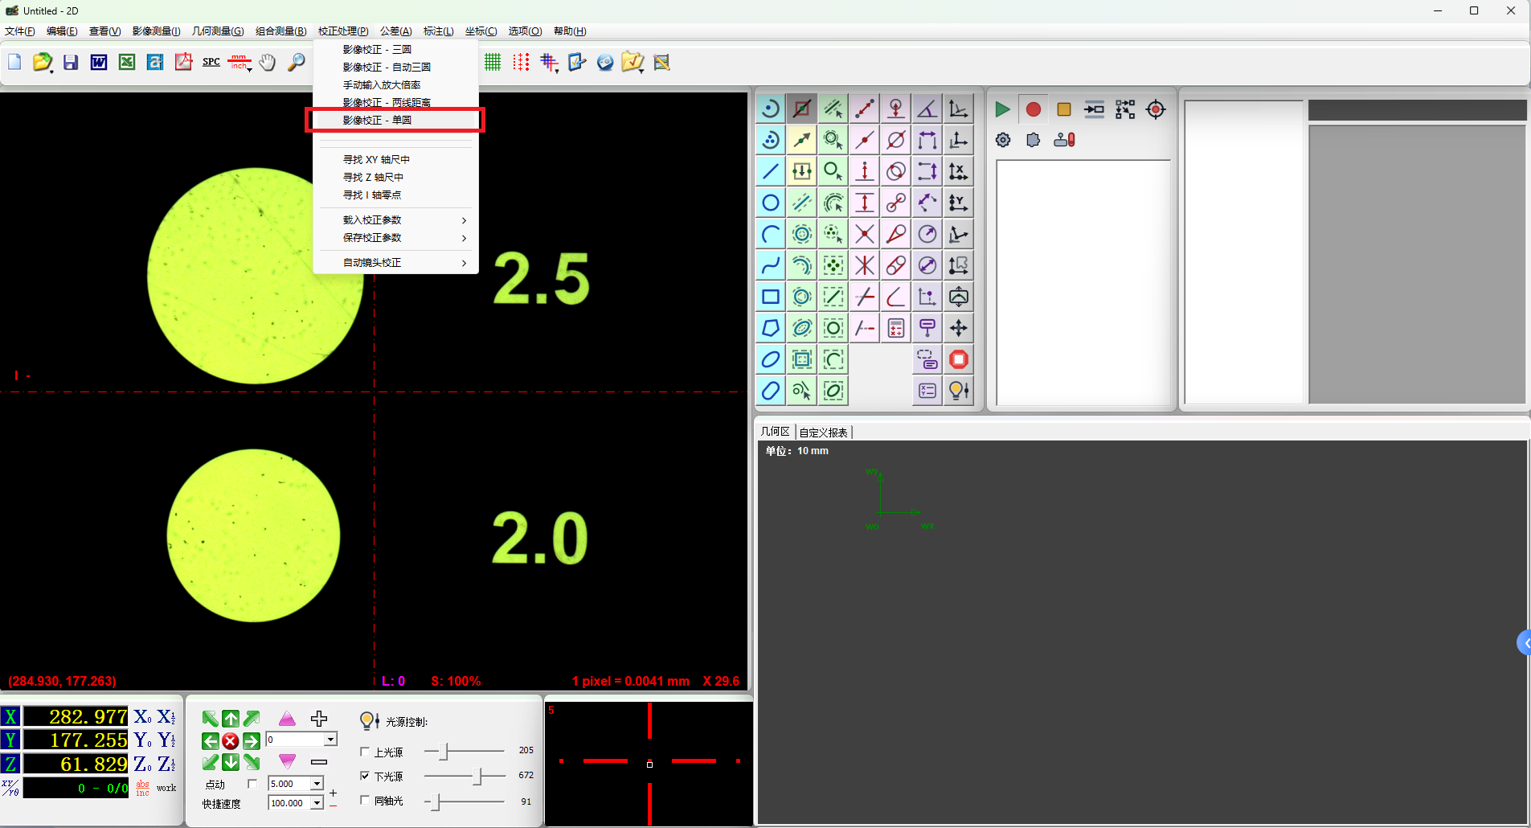Screen dimensions: 1531x828
Task: Open the 影像测量(I) menu
Action: click(157, 31)
